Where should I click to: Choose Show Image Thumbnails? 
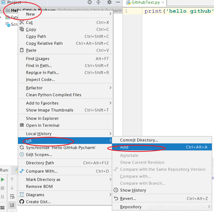pos(66,110)
